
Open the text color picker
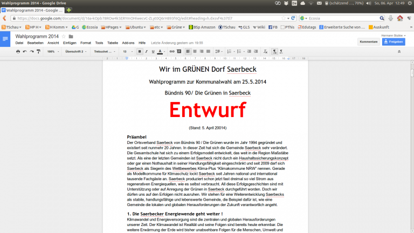[x=161, y=52]
